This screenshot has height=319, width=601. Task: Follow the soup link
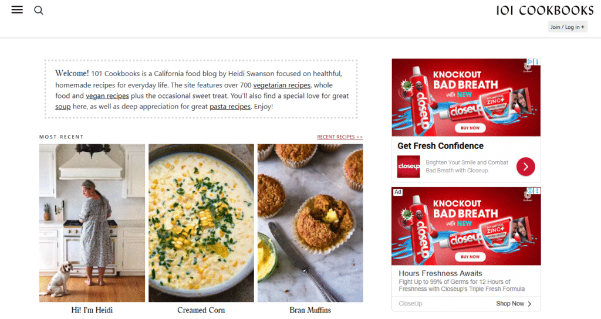63,107
